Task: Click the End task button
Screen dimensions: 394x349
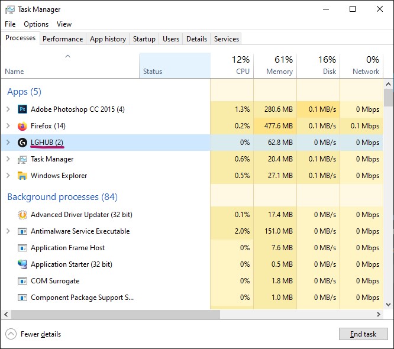Action: pyautogui.click(x=363, y=334)
